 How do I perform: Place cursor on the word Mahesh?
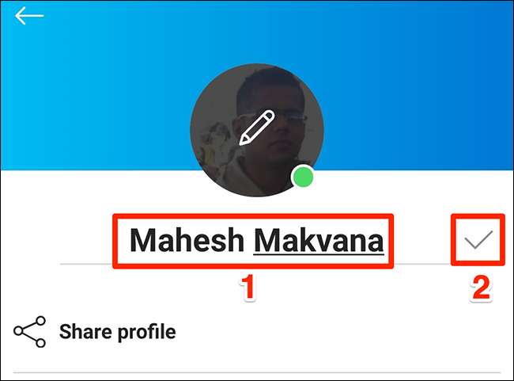[x=187, y=240]
